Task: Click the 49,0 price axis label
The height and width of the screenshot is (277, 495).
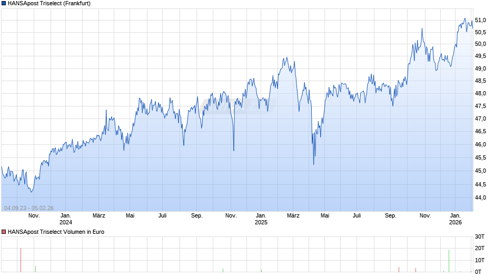Action: (480, 68)
